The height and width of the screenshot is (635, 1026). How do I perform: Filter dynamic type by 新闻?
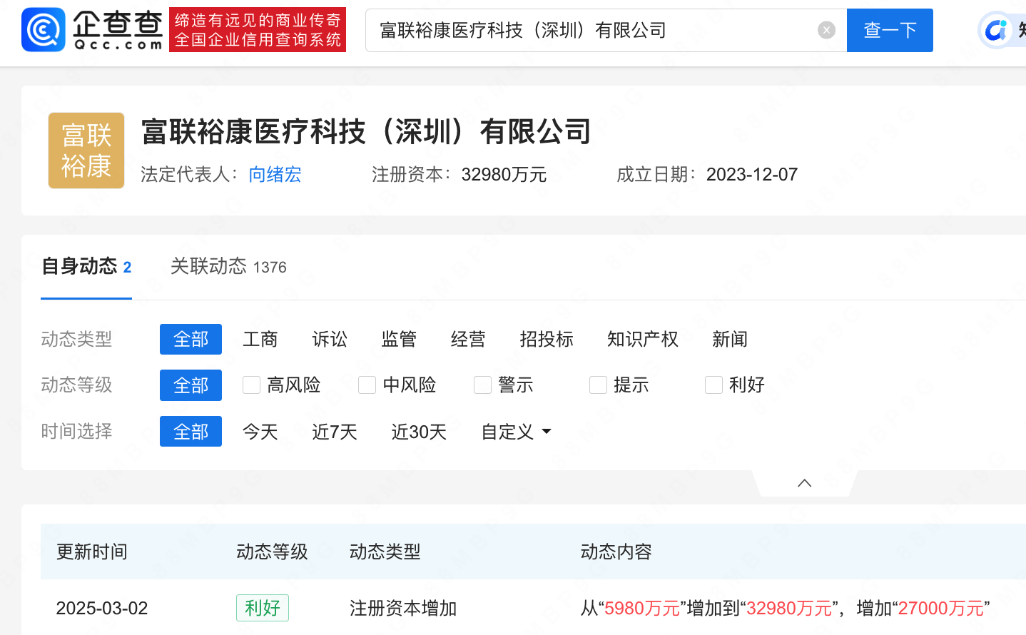[x=729, y=339]
